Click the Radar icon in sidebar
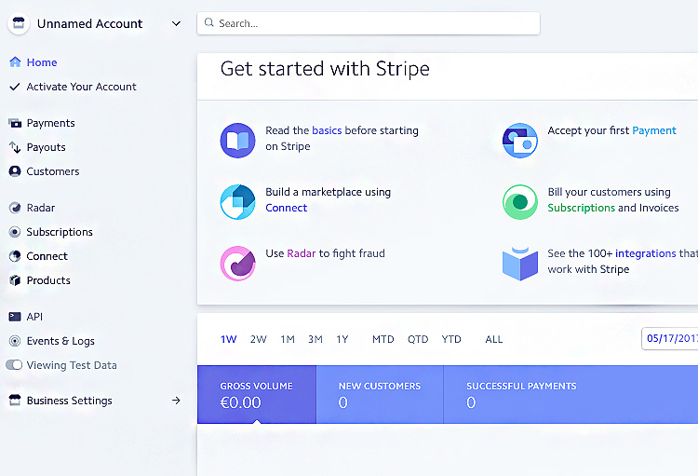This screenshot has height=476, width=698. click(15, 208)
